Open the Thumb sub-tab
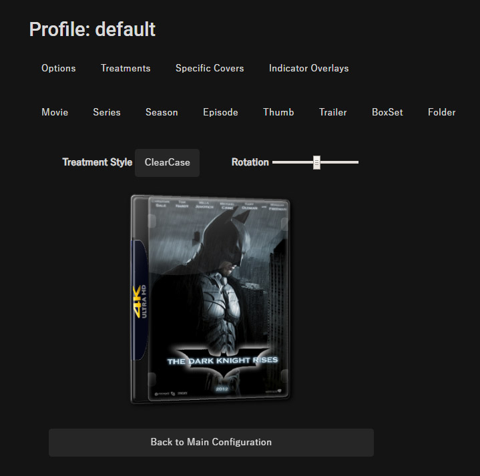 pos(278,112)
